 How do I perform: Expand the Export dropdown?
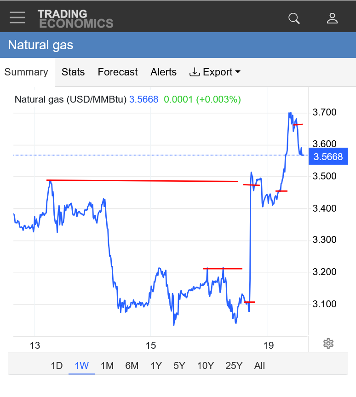coord(215,72)
